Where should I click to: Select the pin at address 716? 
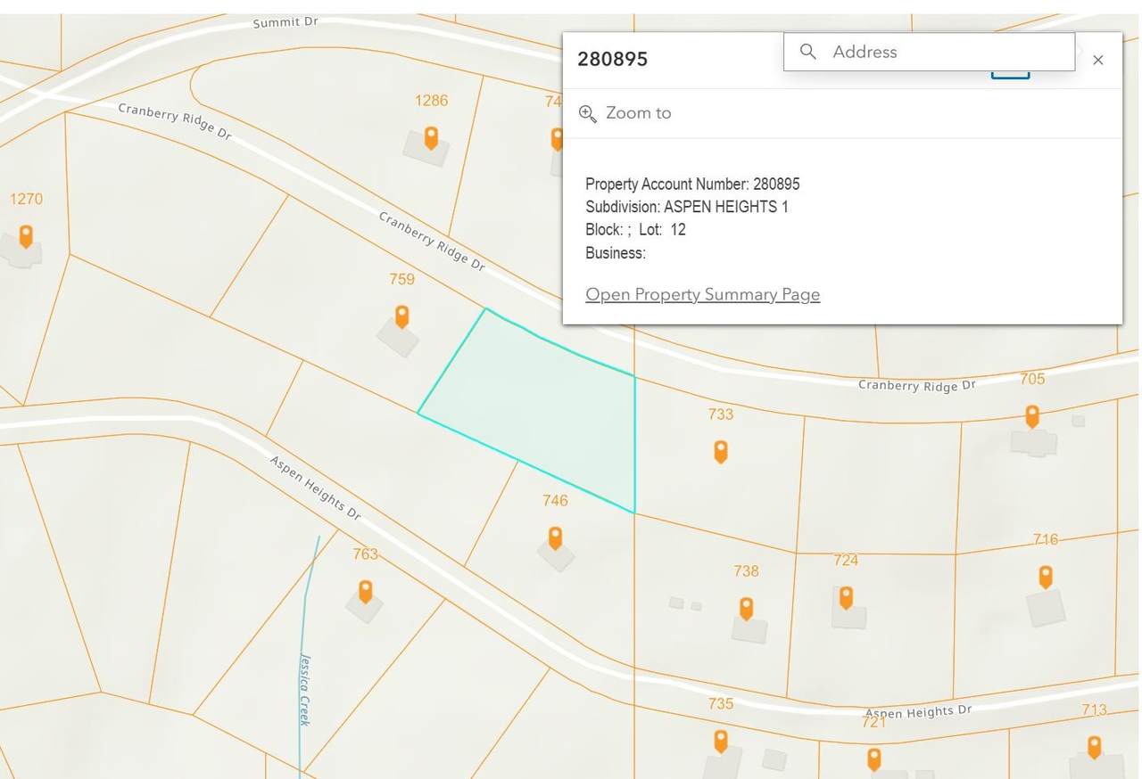1046,577
